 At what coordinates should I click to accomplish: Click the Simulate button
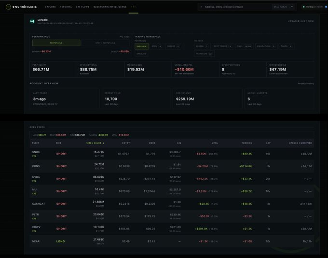[141, 54]
